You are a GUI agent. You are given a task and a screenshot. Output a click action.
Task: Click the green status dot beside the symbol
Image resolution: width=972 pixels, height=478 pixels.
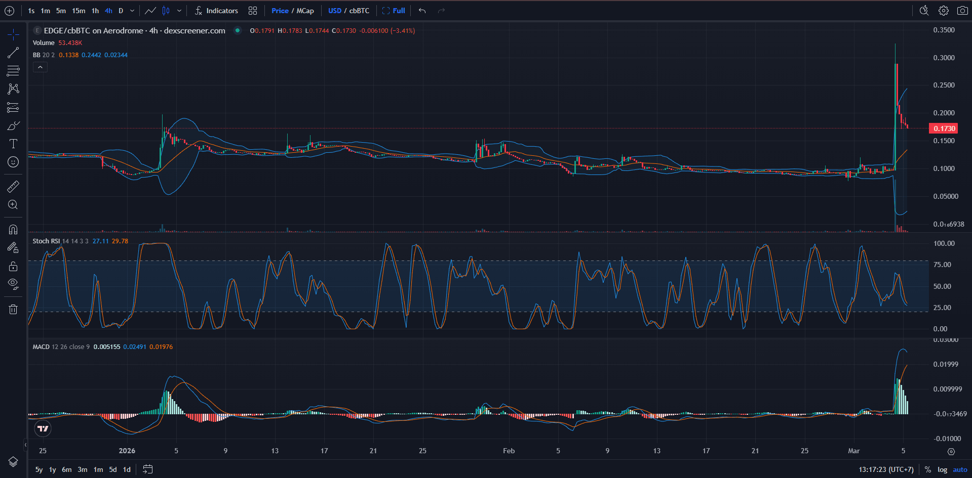(x=237, y=30)
